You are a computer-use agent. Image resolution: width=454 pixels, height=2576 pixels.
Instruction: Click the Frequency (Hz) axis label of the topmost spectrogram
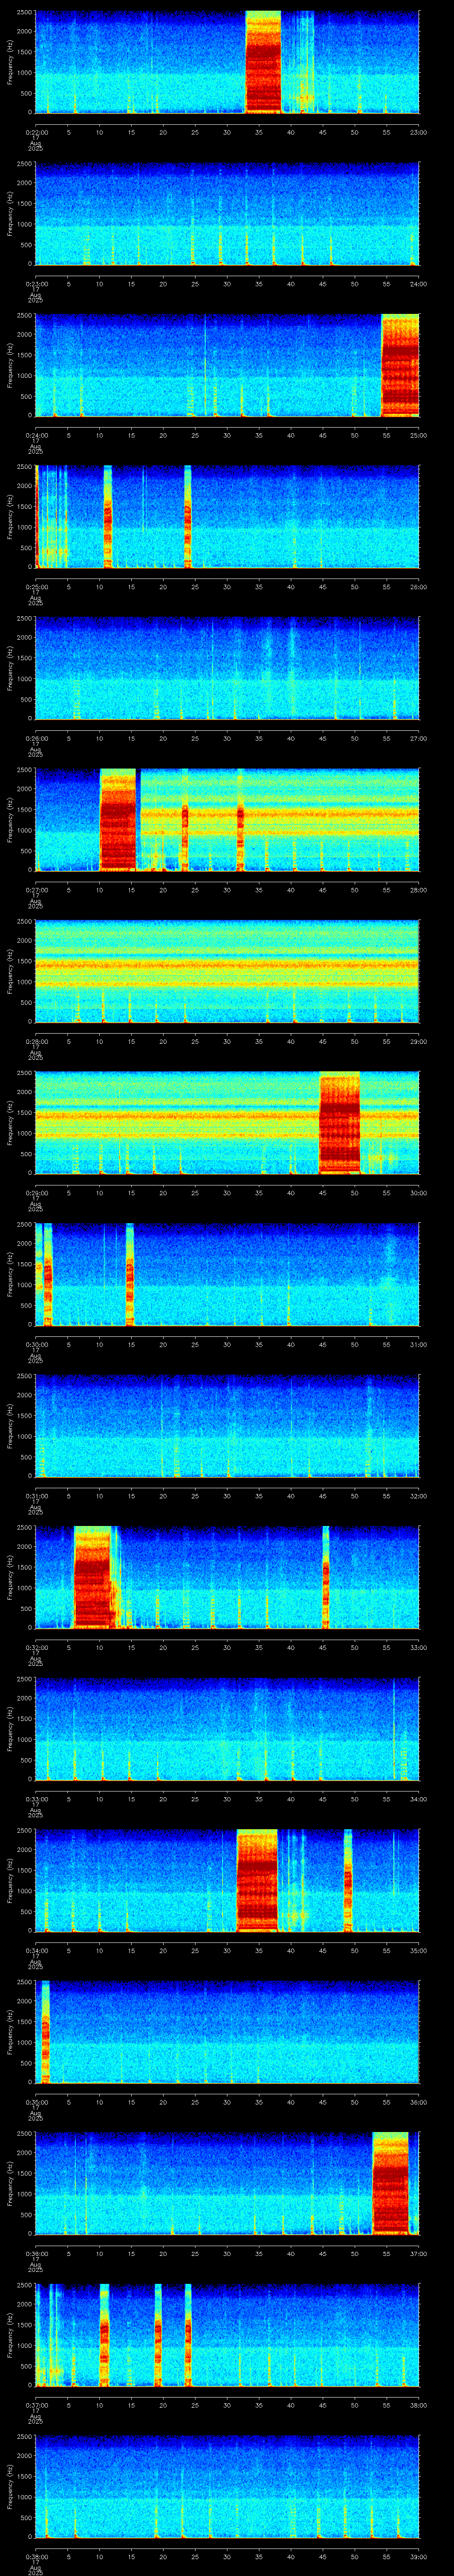[10, 62]
